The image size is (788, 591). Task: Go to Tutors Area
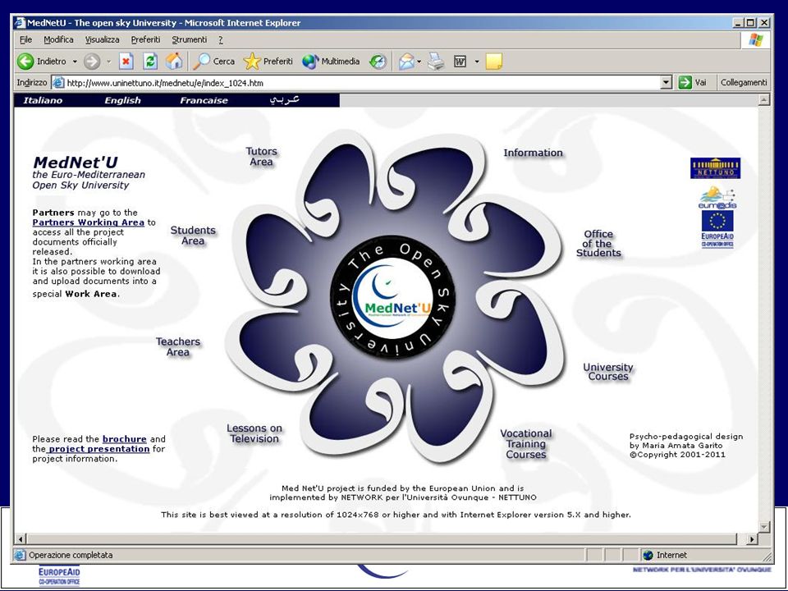pos(261,156)
